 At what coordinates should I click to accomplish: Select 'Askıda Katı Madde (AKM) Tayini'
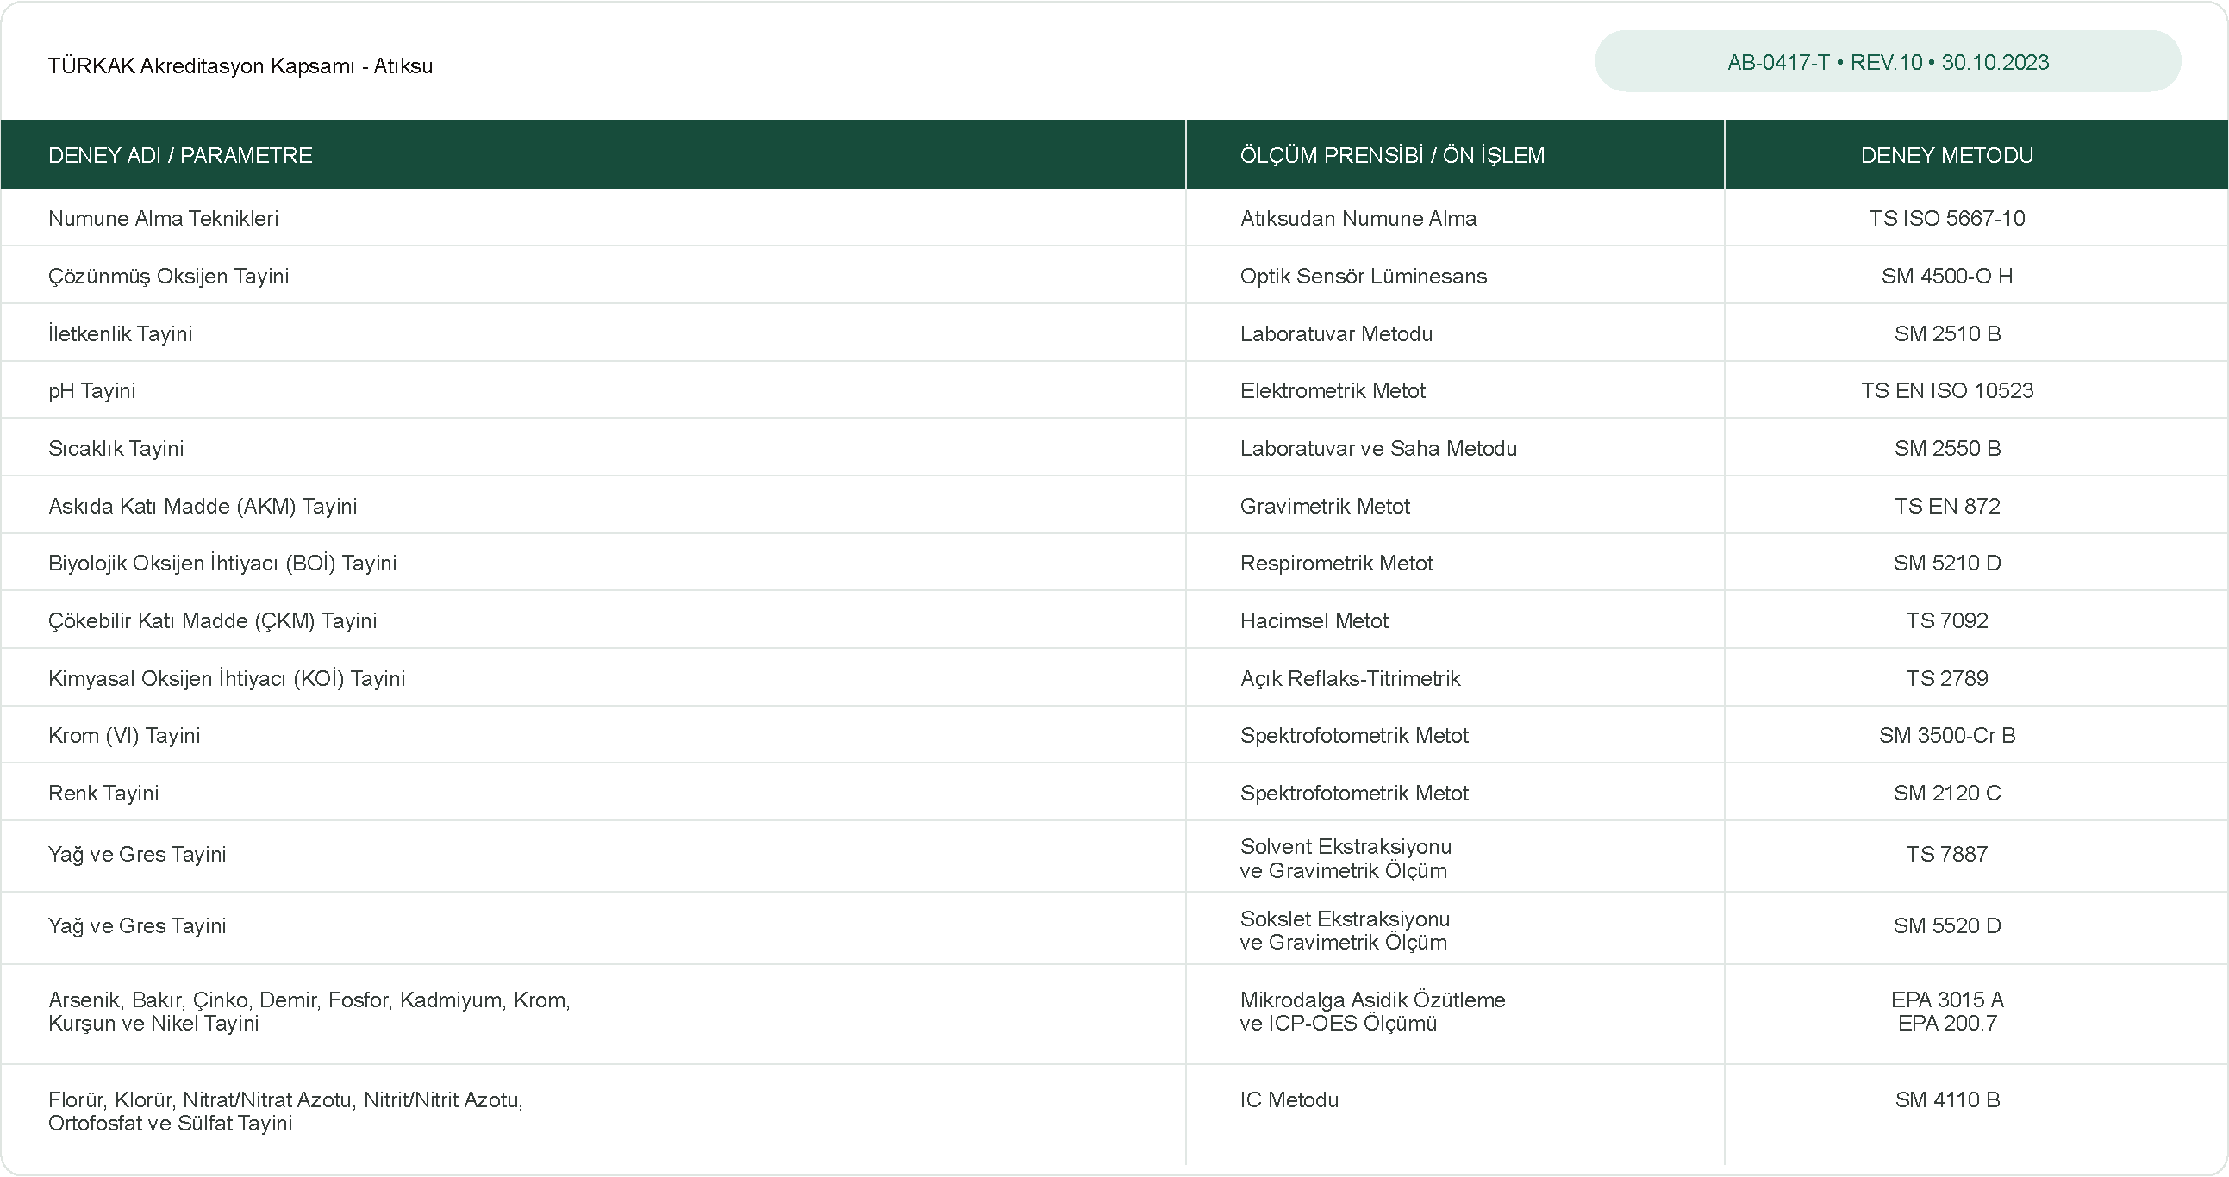[203, 506]
